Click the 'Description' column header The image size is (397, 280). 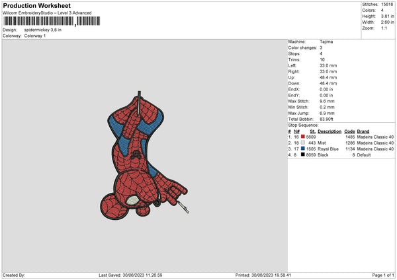point(330,131)
